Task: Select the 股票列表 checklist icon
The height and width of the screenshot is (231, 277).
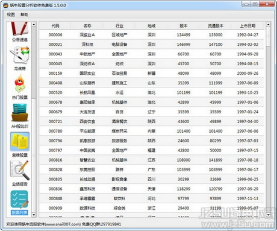Action: (20, 199)
